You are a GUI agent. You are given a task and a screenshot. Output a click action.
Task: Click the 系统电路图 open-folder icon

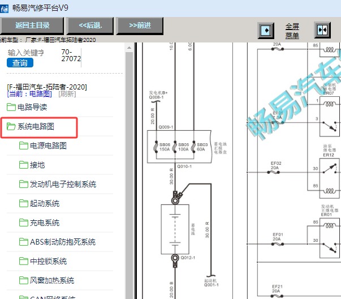coord(11,126)
